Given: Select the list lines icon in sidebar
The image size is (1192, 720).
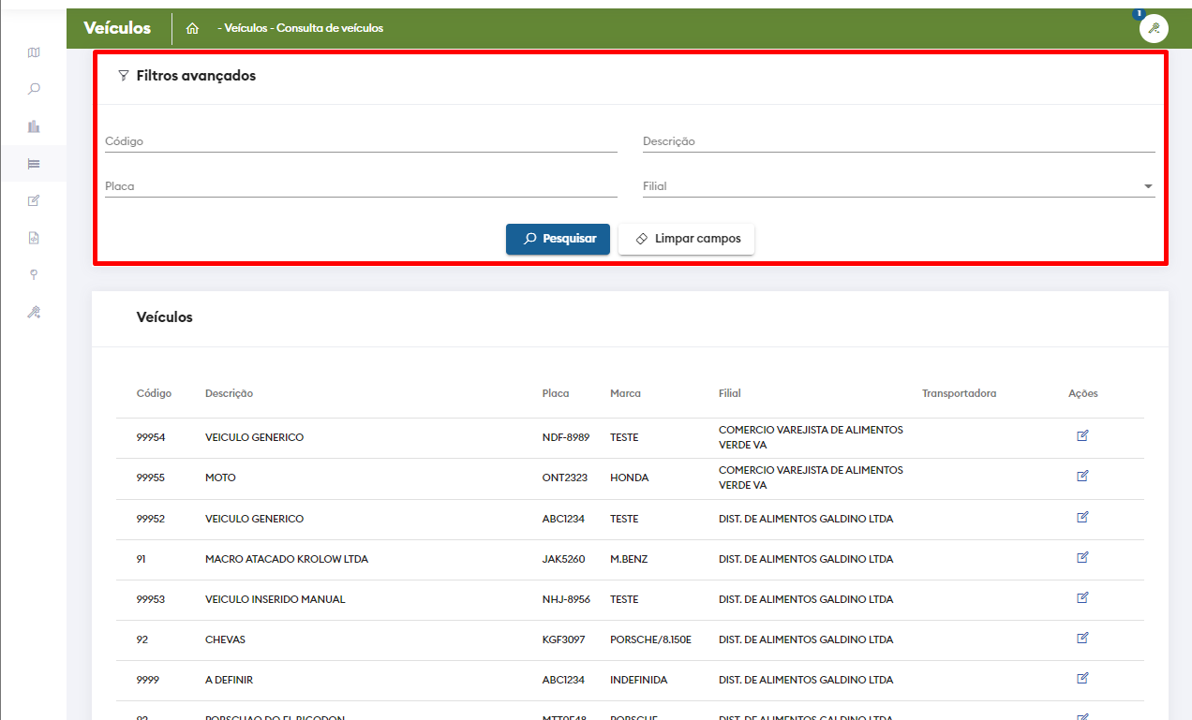Looking at the screenshot, I should [x=34, y=164].
